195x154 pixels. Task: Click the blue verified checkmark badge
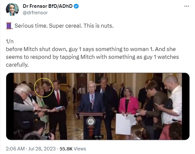pos(76,6)
